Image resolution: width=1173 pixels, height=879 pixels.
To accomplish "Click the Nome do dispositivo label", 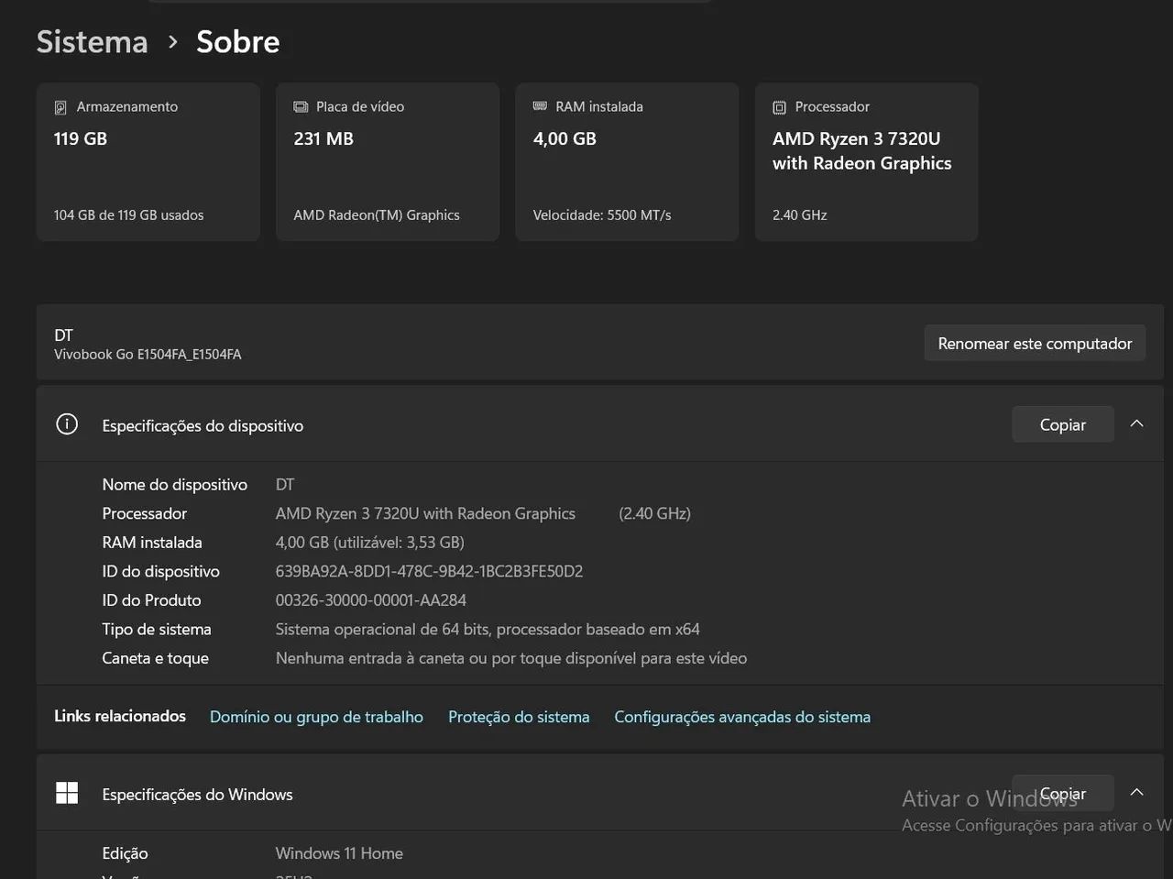I will (175, 485).
